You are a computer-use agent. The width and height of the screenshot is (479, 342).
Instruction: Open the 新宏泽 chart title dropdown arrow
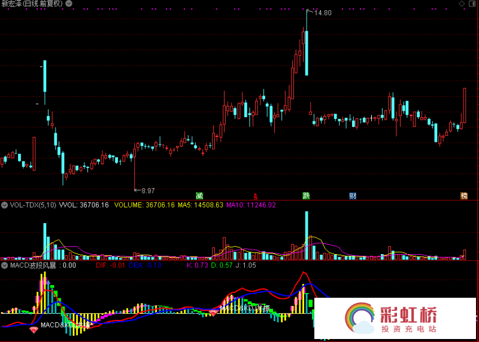click(x=69, y=4)
